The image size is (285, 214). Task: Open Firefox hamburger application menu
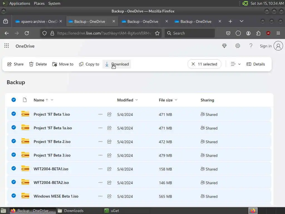[278, 33]
